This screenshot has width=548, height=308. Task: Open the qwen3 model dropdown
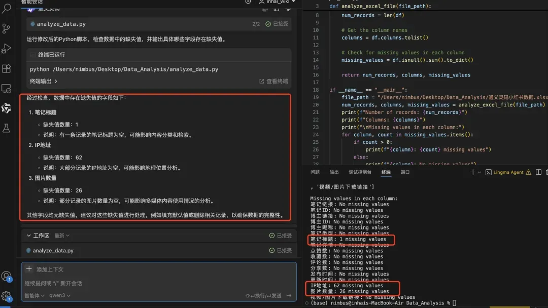[60, 295]
